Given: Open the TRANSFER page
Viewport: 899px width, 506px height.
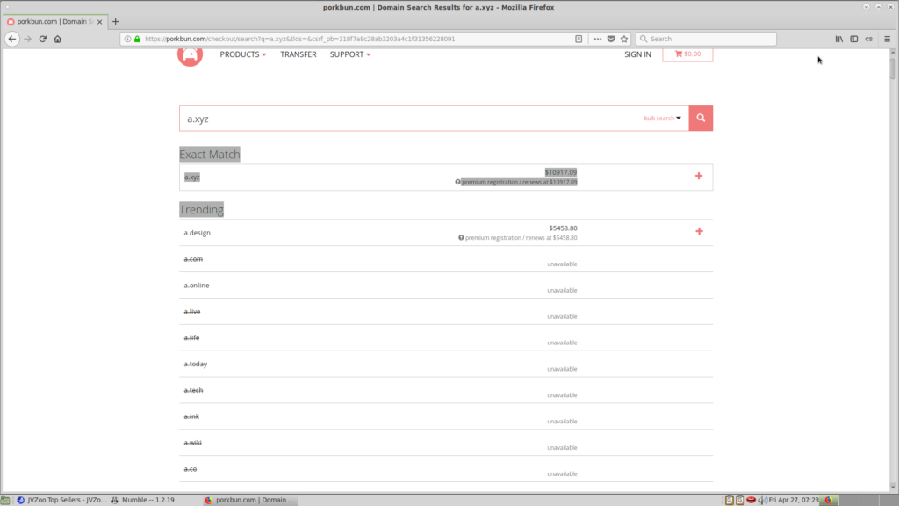Looking at the screenshot, I should [298, 54].
